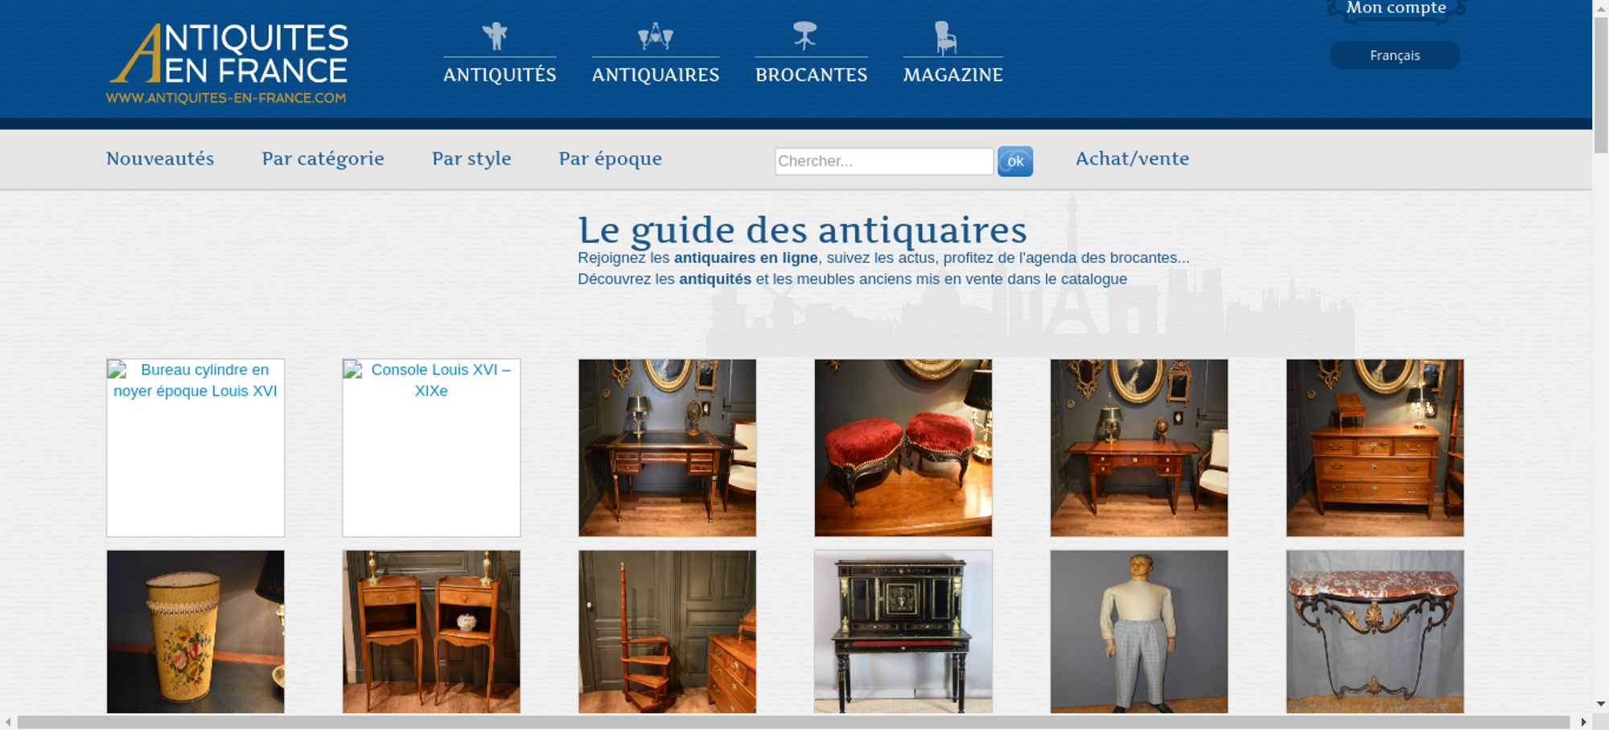Screen dimensions: 1609x730
Task: Expand the Par catégorie menu
Action: (x=323, y=159)
